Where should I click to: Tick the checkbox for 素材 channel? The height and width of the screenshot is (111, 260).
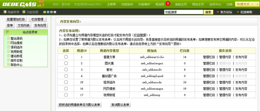(66, 69)
